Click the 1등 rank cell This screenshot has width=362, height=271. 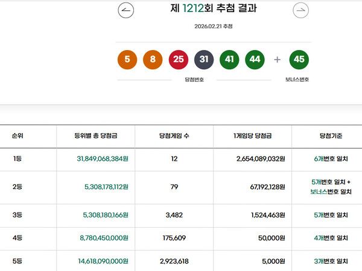(17, 159)
